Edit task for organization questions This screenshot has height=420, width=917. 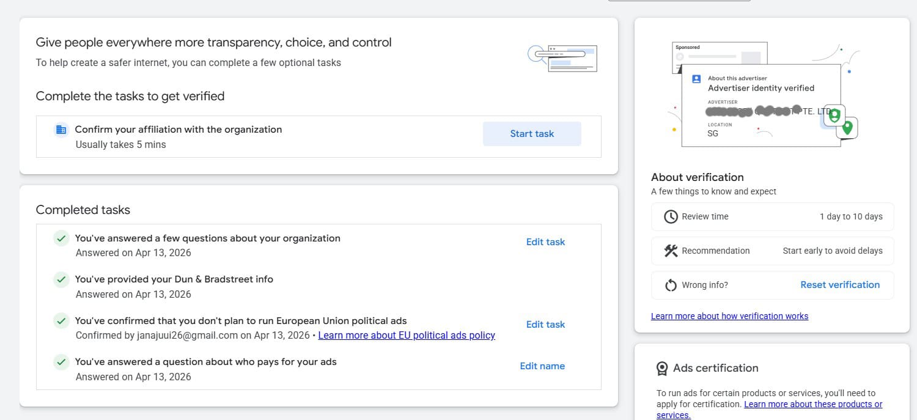click(x=545, y=242)
